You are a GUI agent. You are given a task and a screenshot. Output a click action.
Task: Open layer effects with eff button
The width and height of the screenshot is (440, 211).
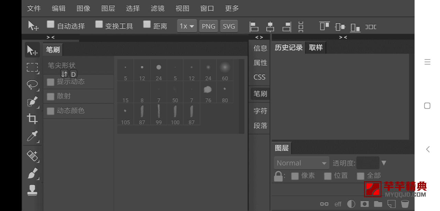click(338, 204)
